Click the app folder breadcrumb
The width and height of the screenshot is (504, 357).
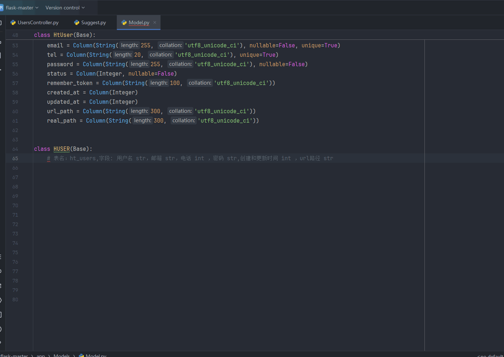coord(40,356)
